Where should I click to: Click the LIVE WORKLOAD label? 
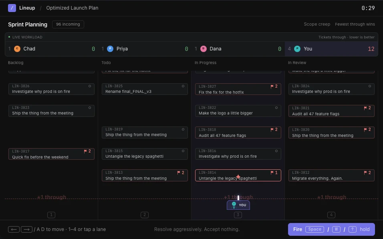click(27, 37)
